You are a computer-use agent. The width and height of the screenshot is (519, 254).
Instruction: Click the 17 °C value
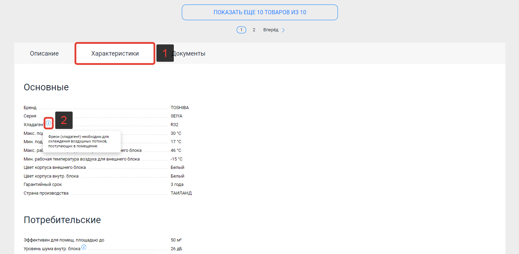pyautogui.click(x=176, y=142)
